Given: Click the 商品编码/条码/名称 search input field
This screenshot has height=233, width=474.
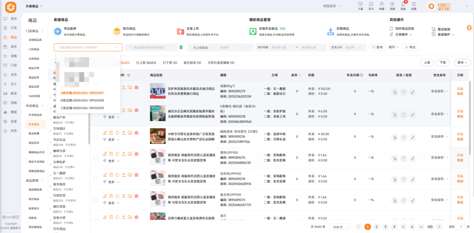Looking at the screenshot, I should [151, 47].
